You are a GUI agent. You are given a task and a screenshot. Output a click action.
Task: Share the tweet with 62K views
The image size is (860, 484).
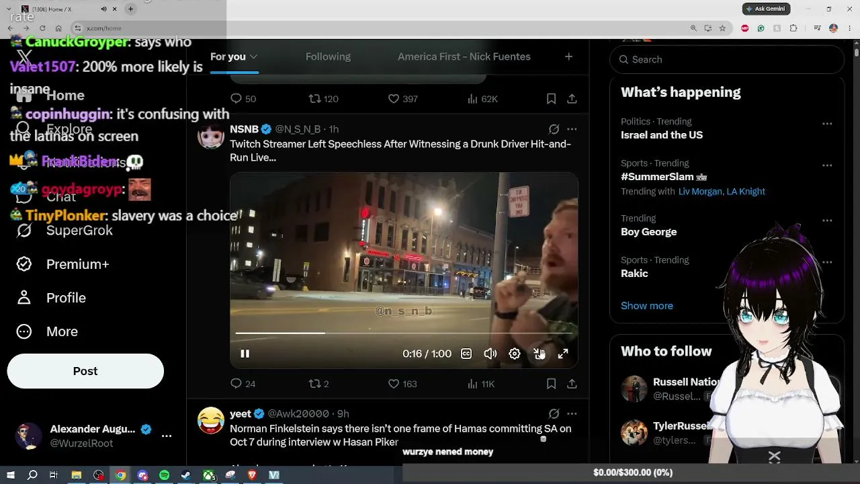coord(572,99)
